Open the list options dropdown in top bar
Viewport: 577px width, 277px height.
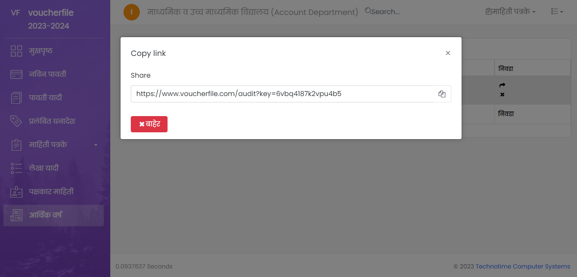coord(557,12)
